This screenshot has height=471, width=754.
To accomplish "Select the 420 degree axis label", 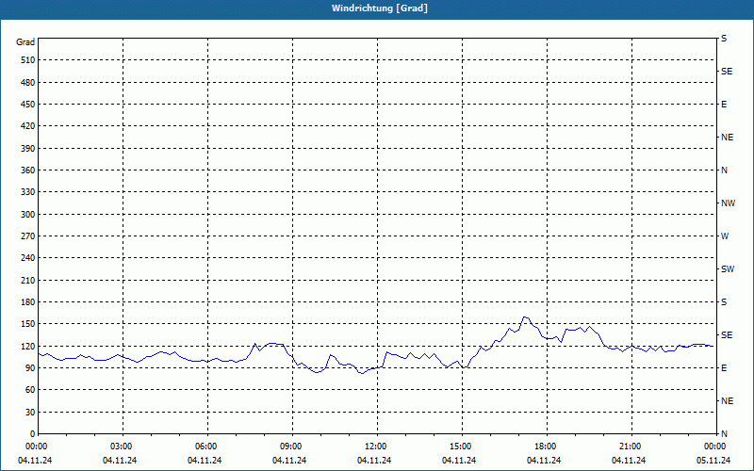I will coord(28,126).
